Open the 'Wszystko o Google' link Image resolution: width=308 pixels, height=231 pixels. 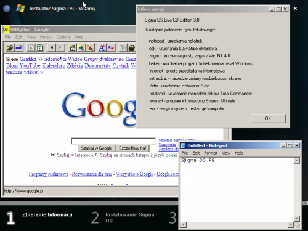pyautogui.click(x=134, y=174)
